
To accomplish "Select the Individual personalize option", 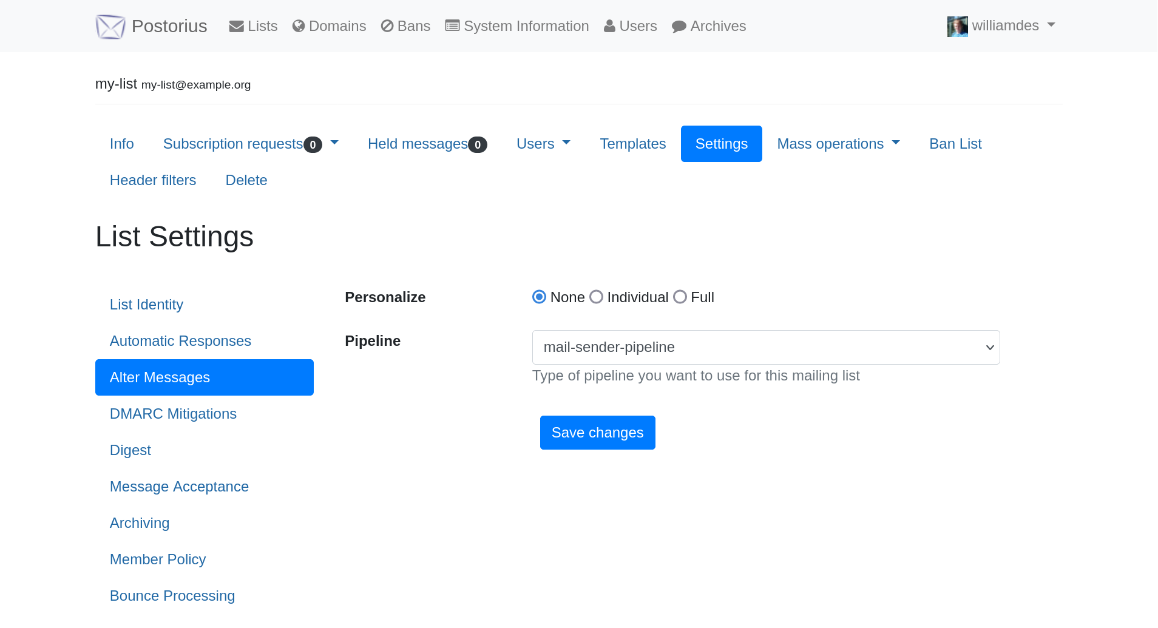I will click(596, 297).
